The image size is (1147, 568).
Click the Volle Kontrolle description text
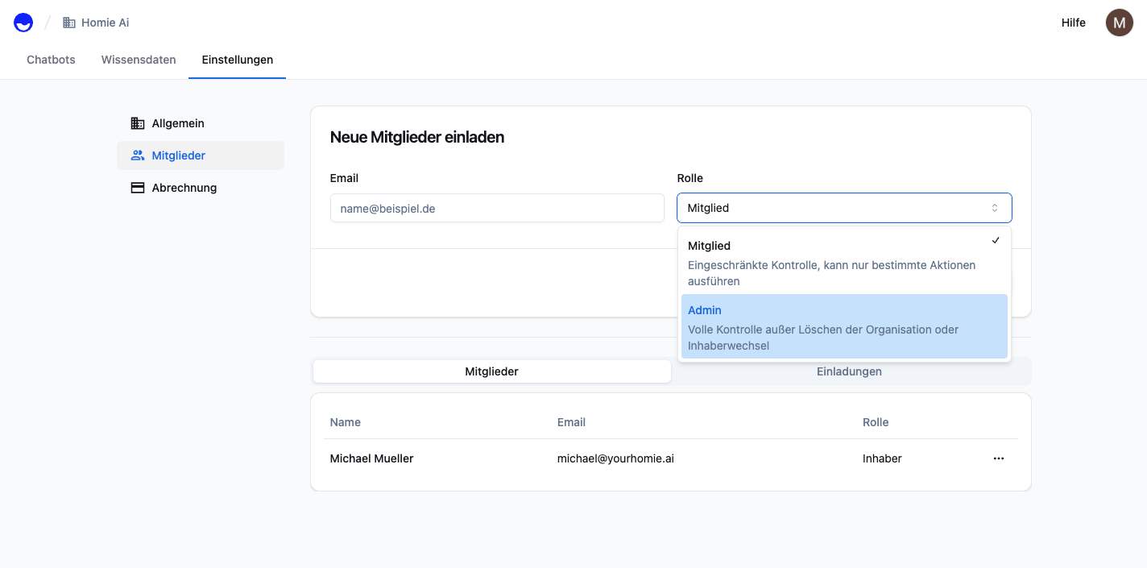pyautogui.click(x=823, y=338)
